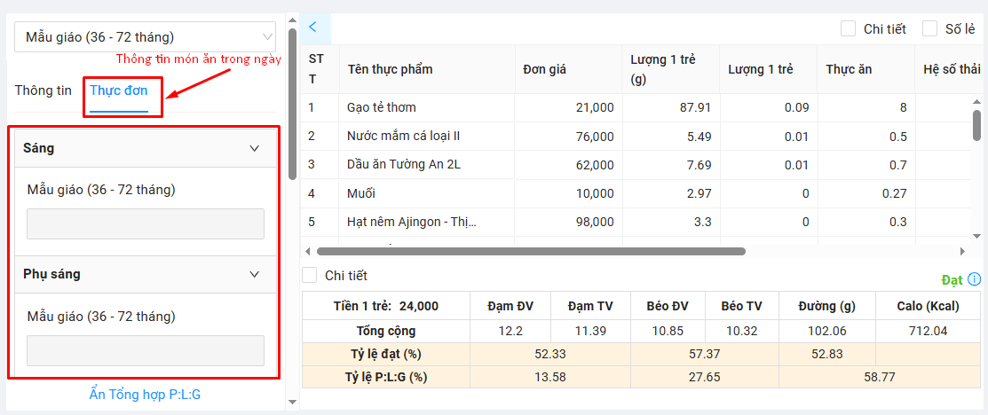Enable the top Chi tiết checkbox
Image resolution: width=988 pixels, height=415 pixels.
pyautogui.click(x=849, y=28)
